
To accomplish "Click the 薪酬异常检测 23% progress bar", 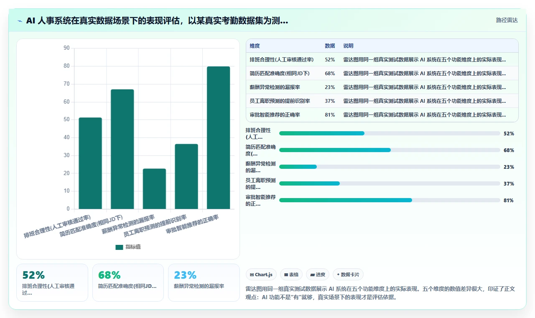I will (390, 167).
